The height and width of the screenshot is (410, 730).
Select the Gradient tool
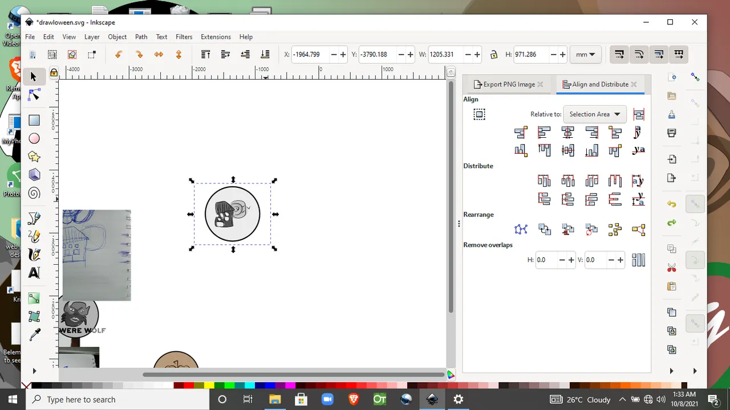34,298
